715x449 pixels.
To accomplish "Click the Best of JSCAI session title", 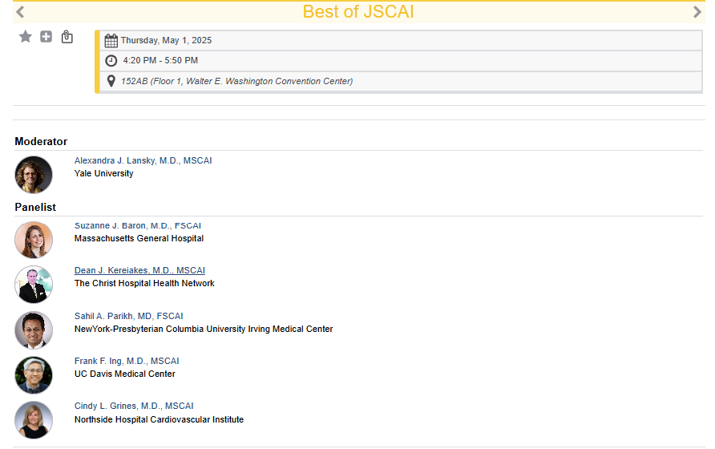I will [x=358, y=12].
